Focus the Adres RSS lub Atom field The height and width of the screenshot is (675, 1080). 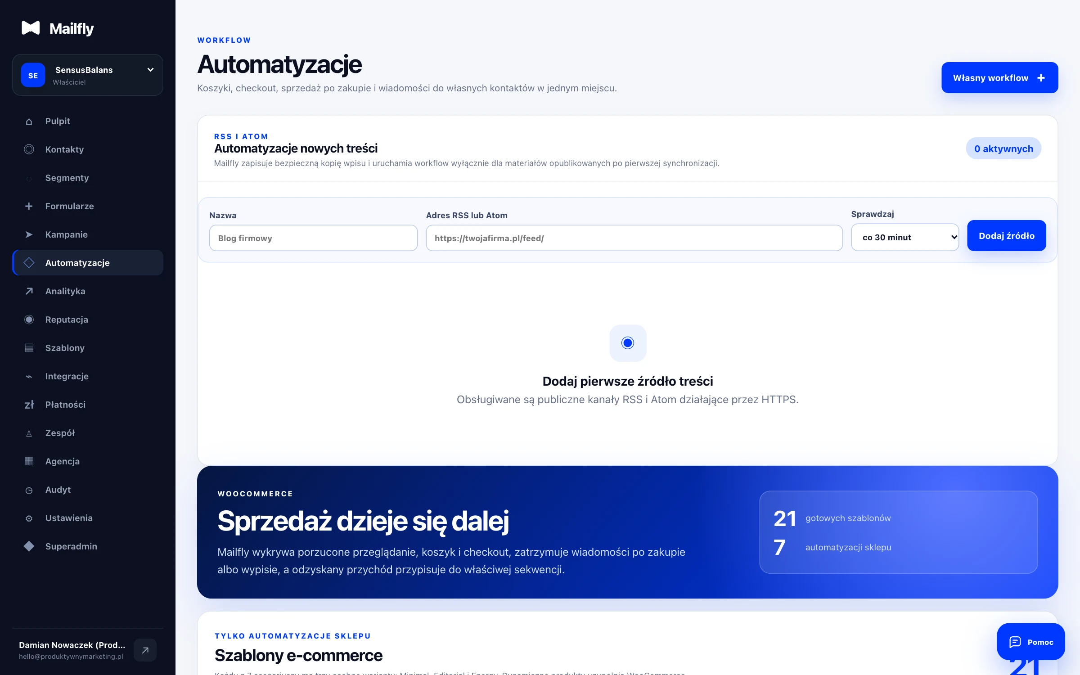pos(634,238)
